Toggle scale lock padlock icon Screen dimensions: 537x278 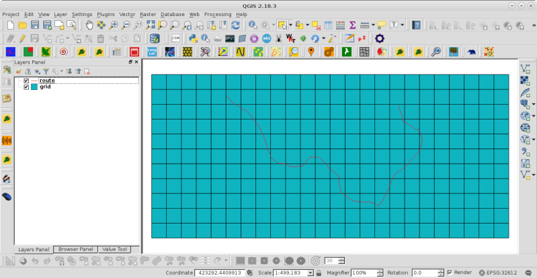319,273
